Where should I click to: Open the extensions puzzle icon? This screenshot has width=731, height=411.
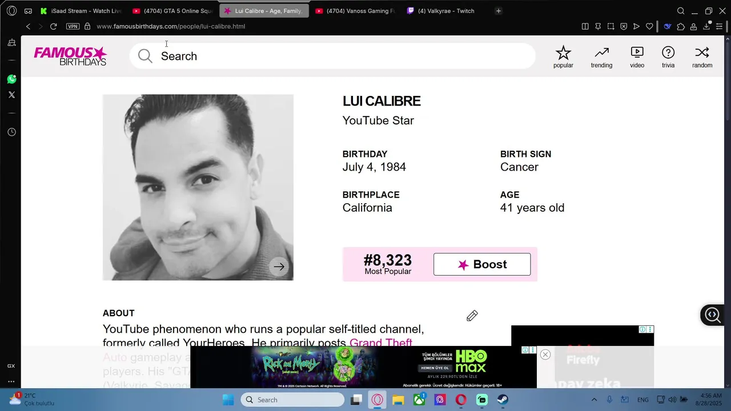(681, 26)
